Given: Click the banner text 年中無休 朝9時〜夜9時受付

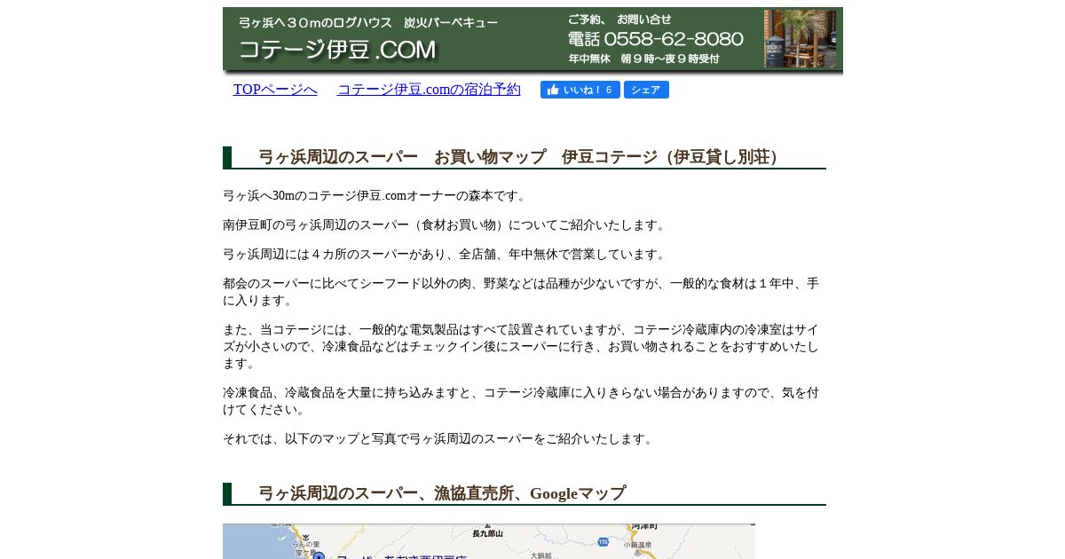Looking at the screenshot, I should click(643, 59).
